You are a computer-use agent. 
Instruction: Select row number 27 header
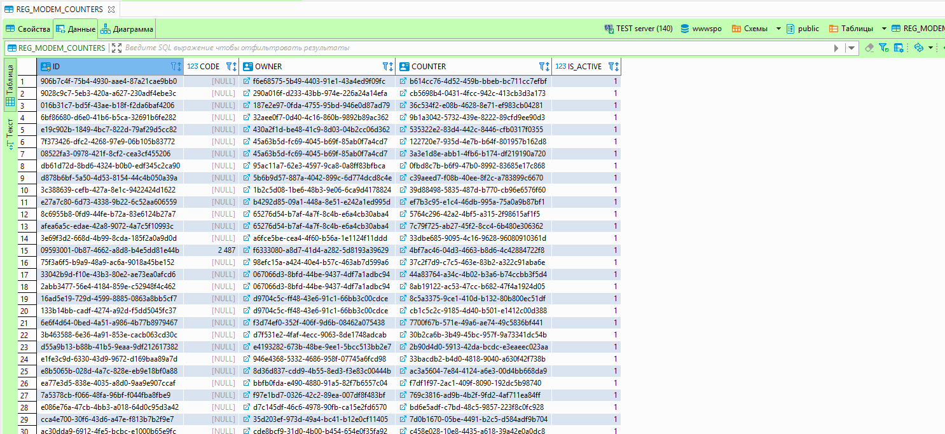pos(27,395)
